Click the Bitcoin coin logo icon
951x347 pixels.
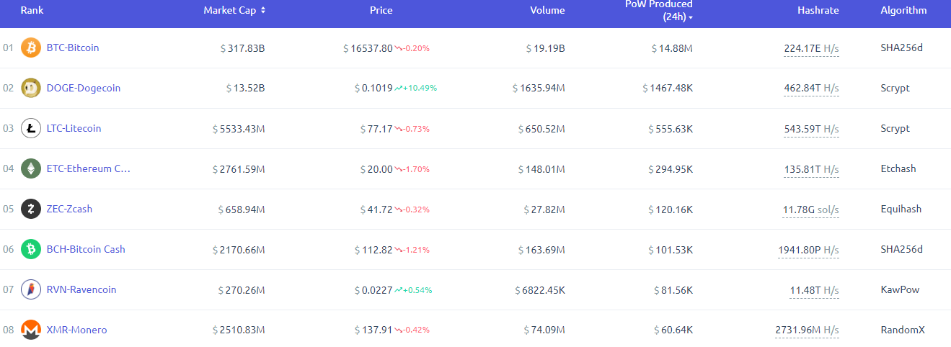click(x=31, y=48)
